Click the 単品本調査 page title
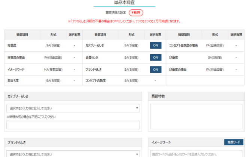The image size is (247, 157). pos(124,3)
